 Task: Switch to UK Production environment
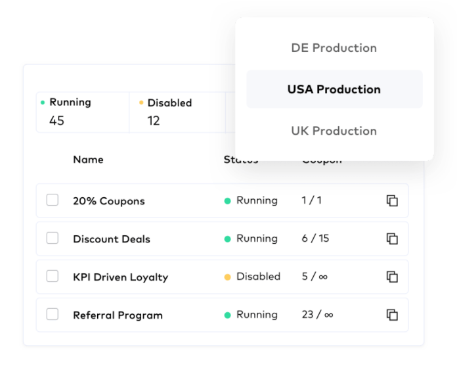pyautogui.click(x=334, y=131)
